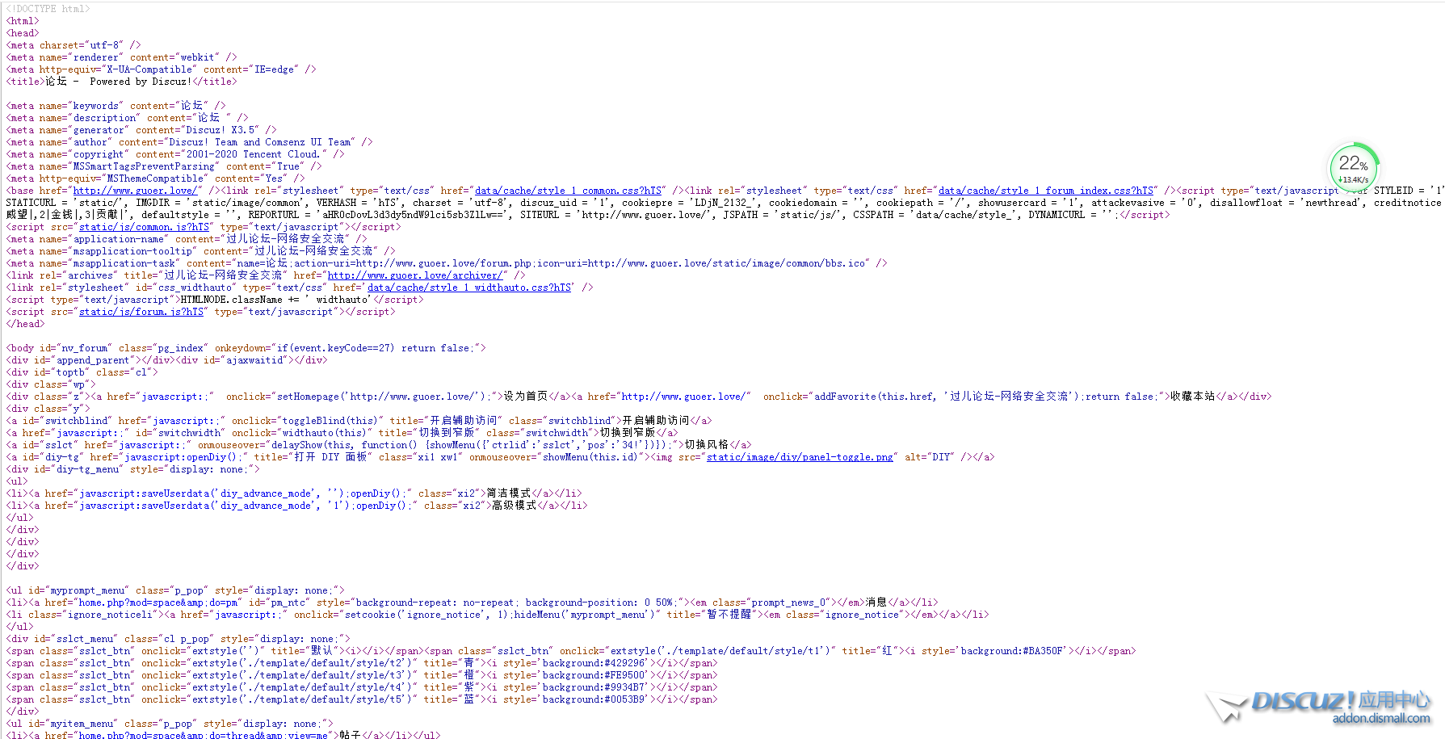Click the 22% floating speed ball widget
1445x739 pixels.
click(1354, 169)
